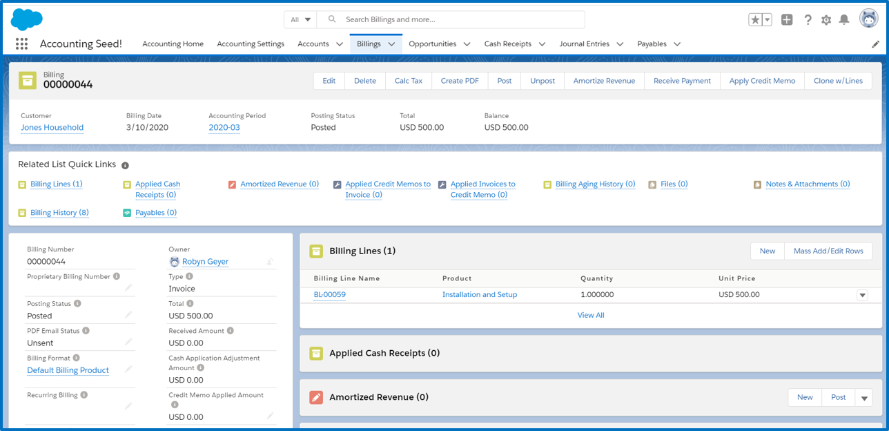Screen dimensions: 889x431
Task: Click the Installation and Setup product link
Action: click(480, 294)
